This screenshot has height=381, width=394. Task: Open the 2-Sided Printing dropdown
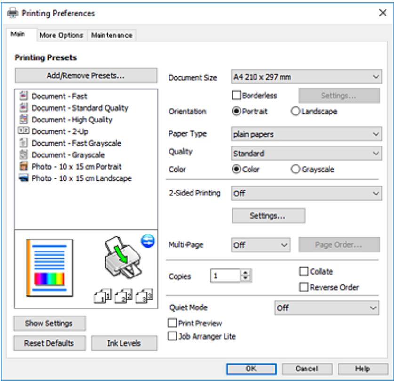tap(306, 193)
